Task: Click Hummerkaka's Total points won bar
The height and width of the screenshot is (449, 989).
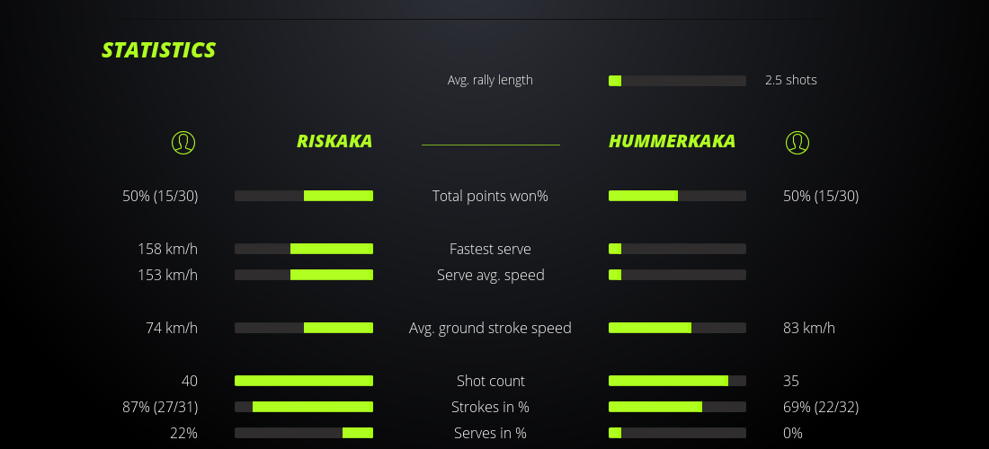Action: (x=677, y=196)
